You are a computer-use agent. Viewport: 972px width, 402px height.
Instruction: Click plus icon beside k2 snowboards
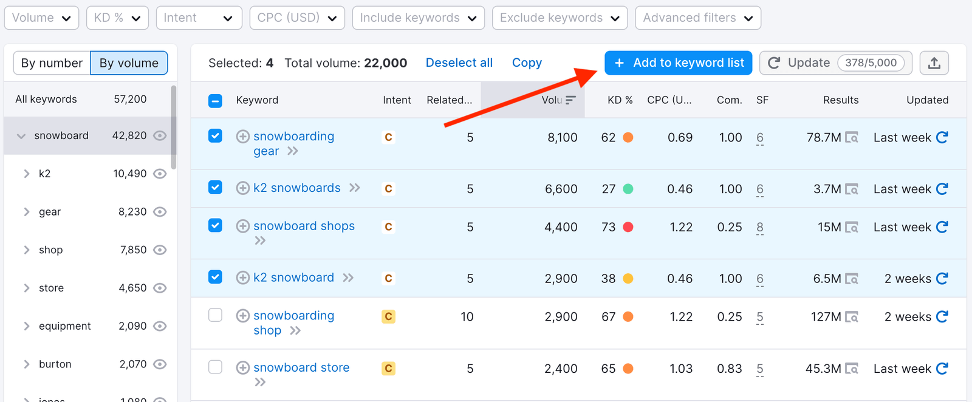tap(242, 188)
